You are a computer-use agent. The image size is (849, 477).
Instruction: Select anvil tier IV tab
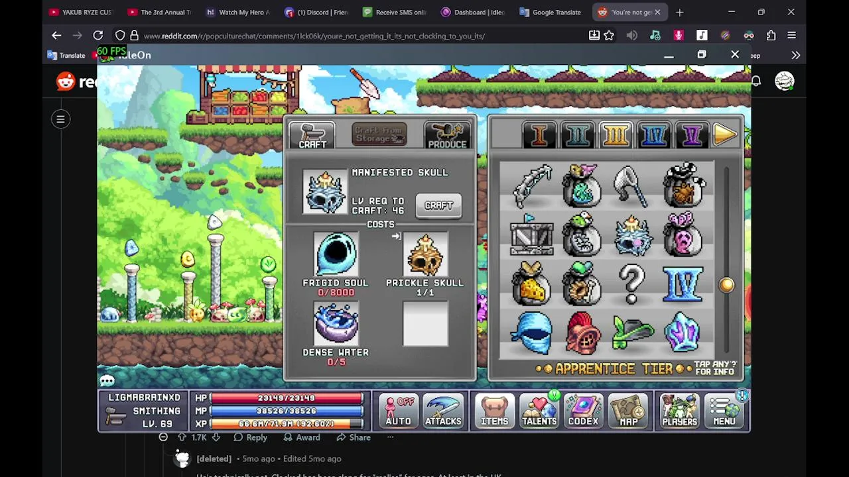tap(654, 135)
